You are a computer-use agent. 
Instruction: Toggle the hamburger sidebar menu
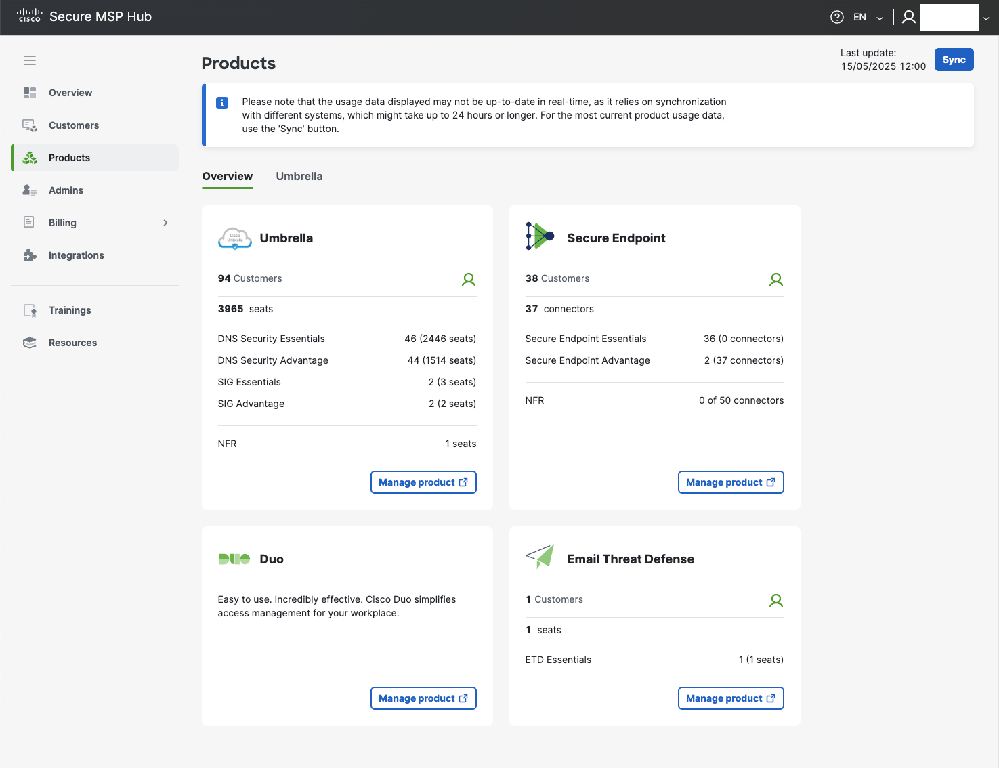pyautogui.click(x=30, y=60)
